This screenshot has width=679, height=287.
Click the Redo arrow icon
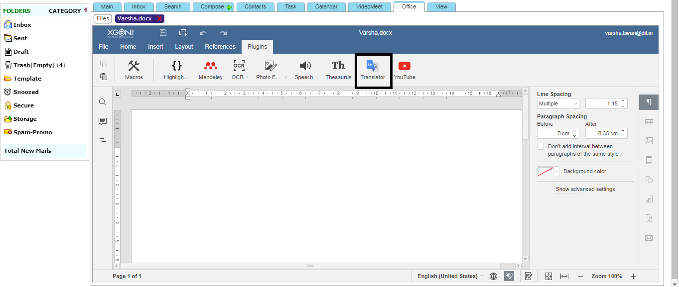(x=223, y=33)
